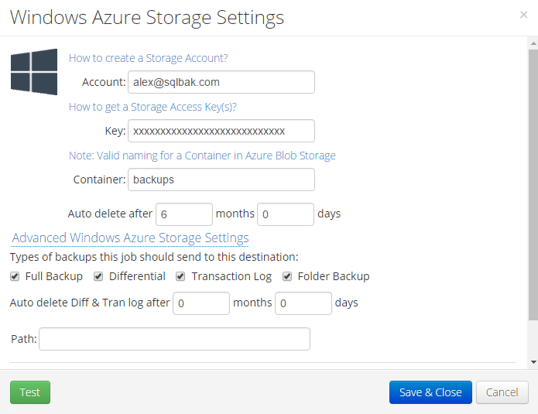Close the dialog with X icon

click(x=523, y=15)
